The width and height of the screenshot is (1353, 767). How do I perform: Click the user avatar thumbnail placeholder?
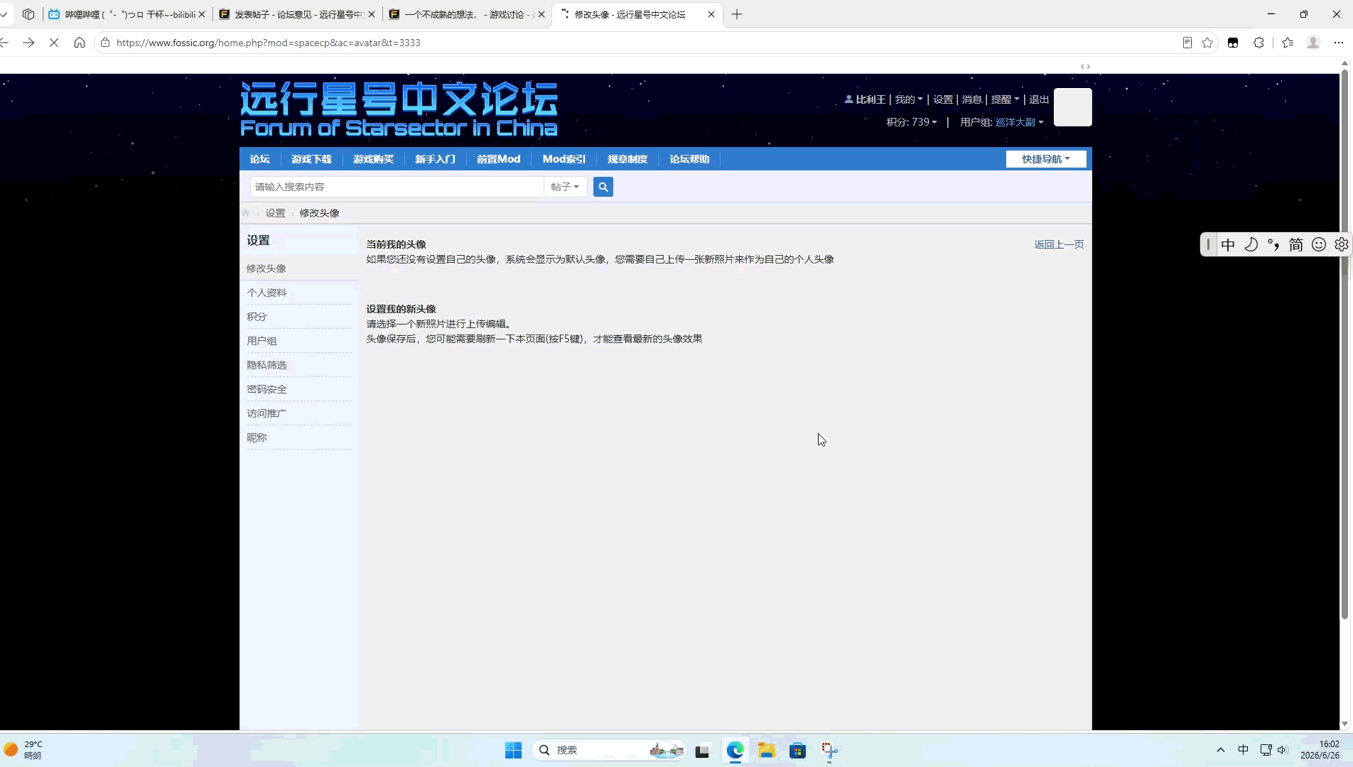click(x=1072, y=107)
